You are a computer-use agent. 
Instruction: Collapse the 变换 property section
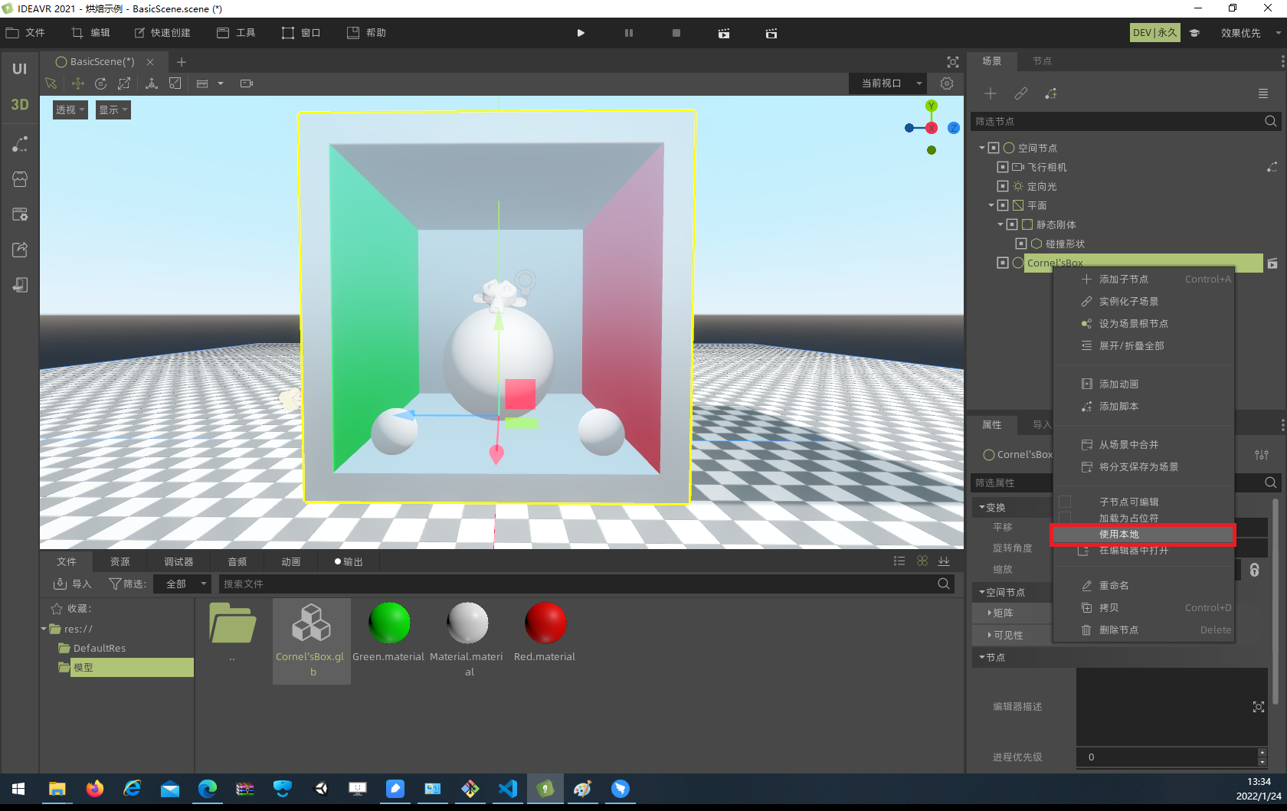click(981, 508)
